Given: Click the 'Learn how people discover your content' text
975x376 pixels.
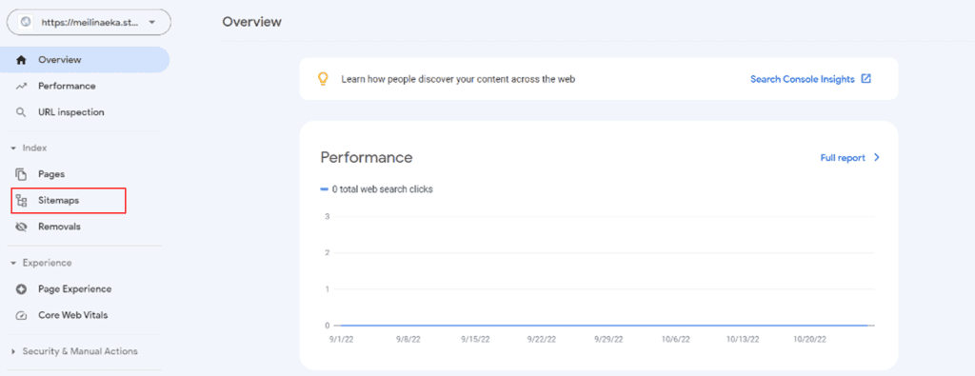Looking at the screenshot, I should (458, 80).
